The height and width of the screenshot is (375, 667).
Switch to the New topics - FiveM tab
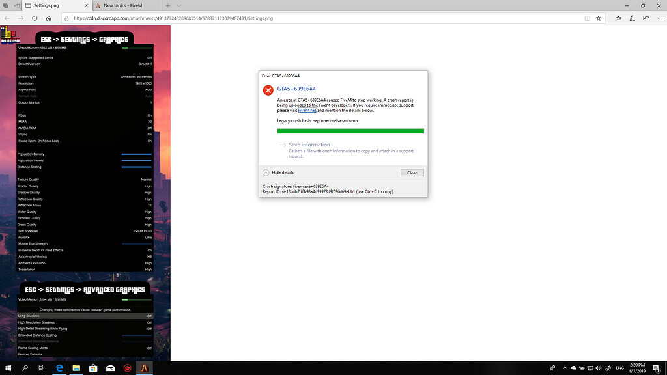[x=127, y=5]
